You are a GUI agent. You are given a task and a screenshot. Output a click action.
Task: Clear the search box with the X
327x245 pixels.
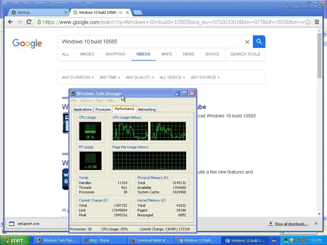point(247,42)
